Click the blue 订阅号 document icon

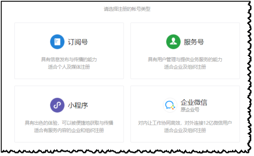57,42
